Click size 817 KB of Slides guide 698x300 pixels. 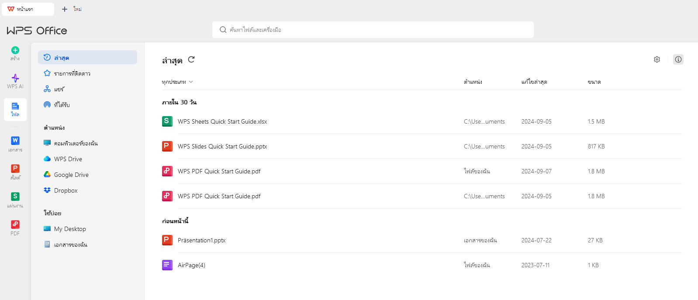[596, 146]
